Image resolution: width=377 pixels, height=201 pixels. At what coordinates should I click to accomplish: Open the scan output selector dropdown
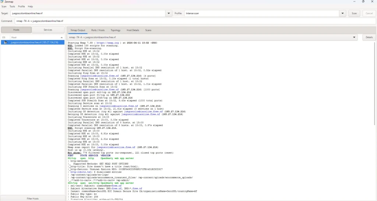(354, 37)
